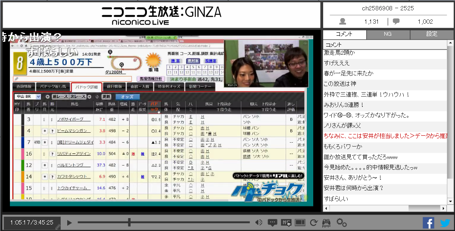Screen dimensions: 455x231
Task: Click the 前レース button
Action: 60,97
